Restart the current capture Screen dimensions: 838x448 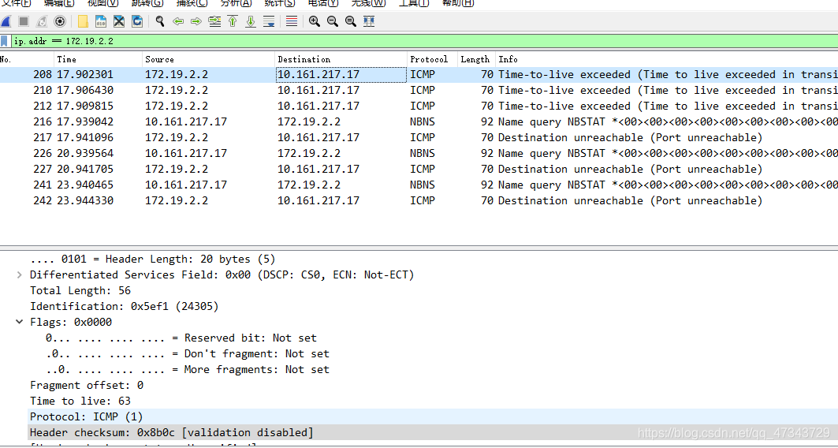42,21
